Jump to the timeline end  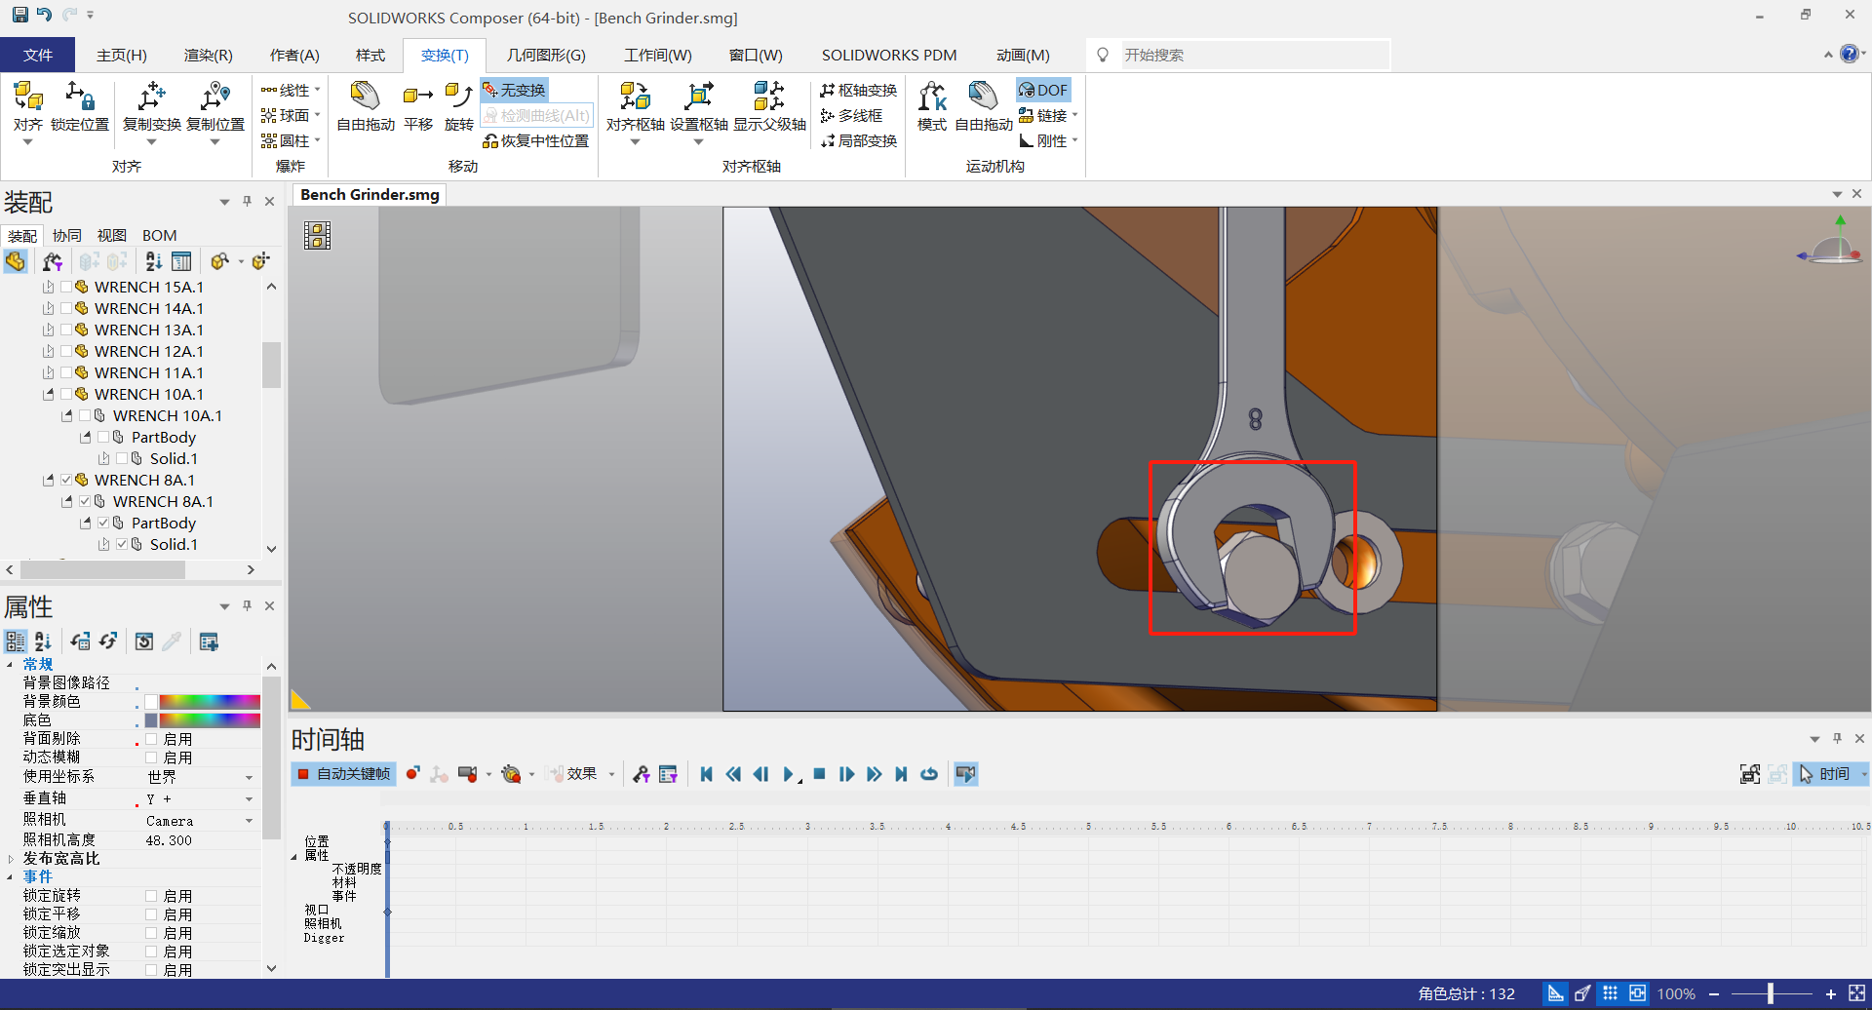coord(902,774)
